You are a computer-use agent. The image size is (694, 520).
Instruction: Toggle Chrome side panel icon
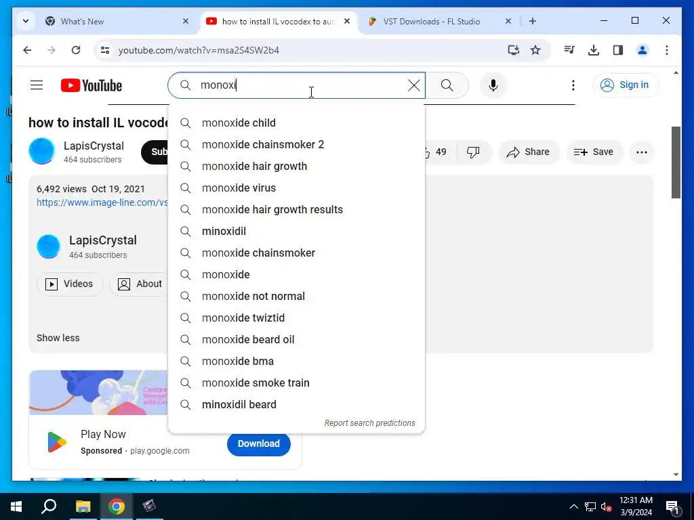[618, 50]
